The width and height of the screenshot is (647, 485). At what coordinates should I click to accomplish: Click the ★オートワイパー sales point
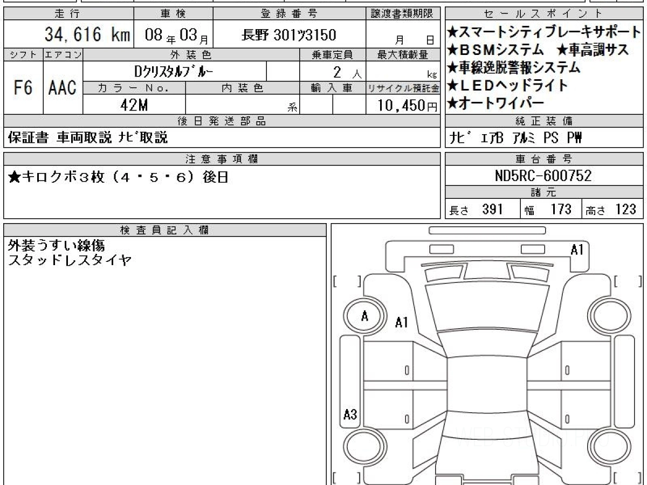[495, 102]
